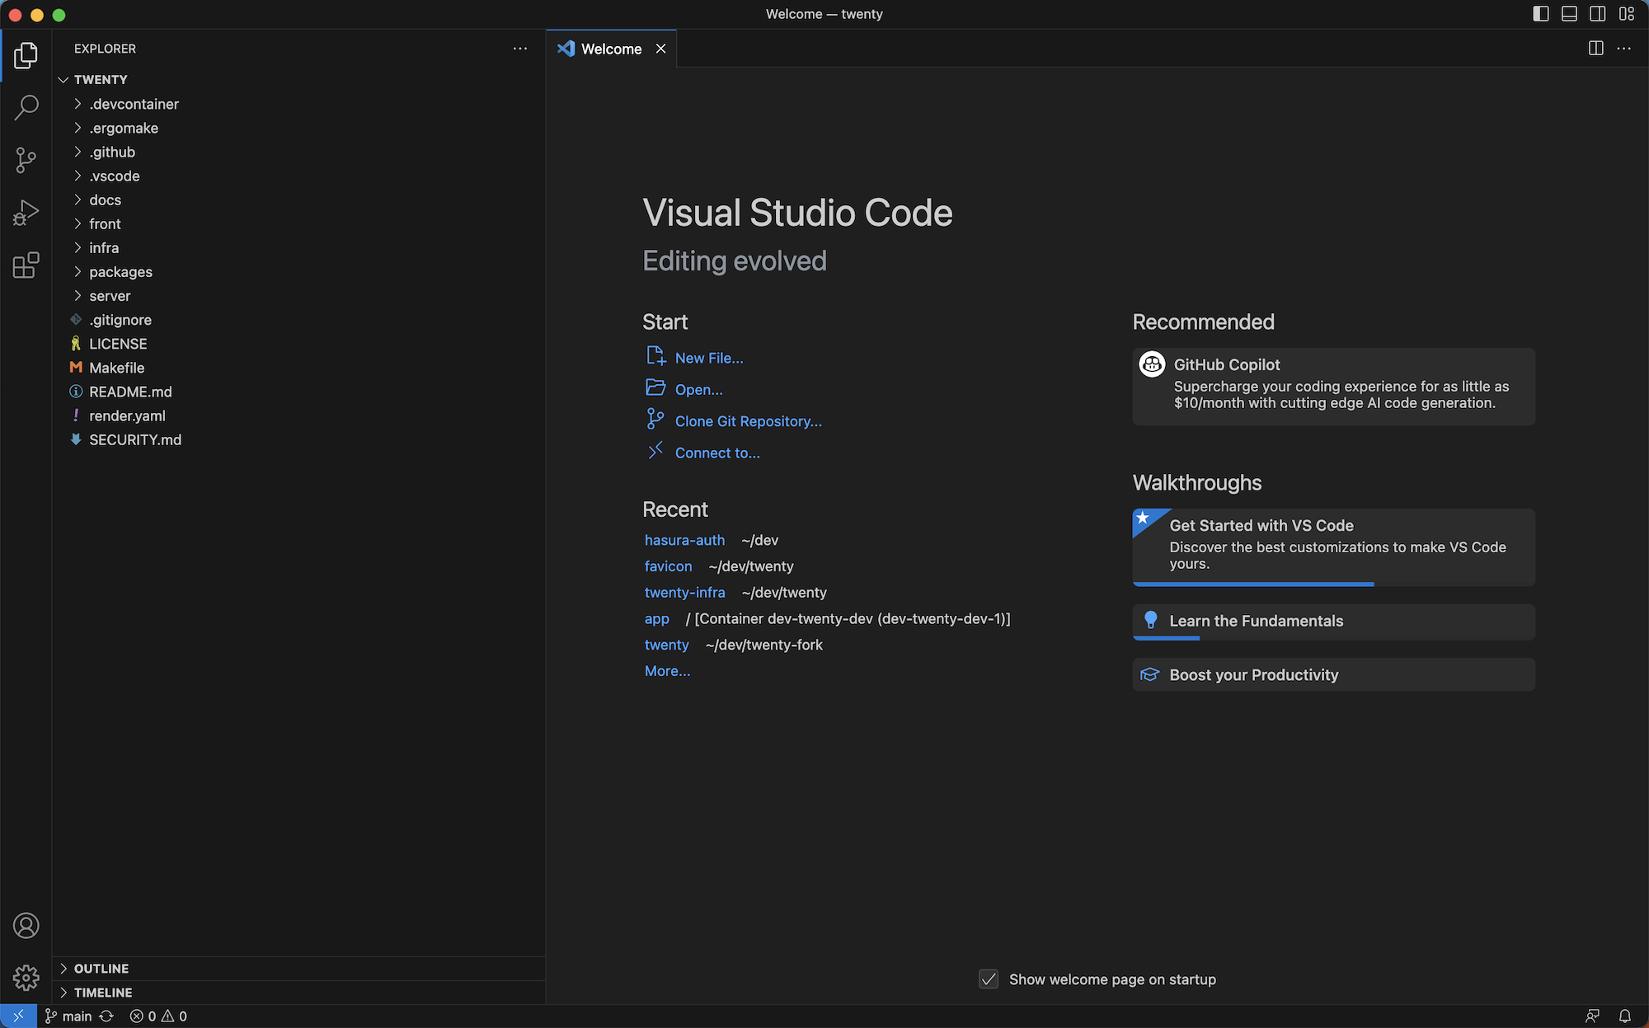This screenshot has width=1649, height=1028.
Task: Click the Clone Git Repository link
Action: pyautogui.click(x=748, y=421)
